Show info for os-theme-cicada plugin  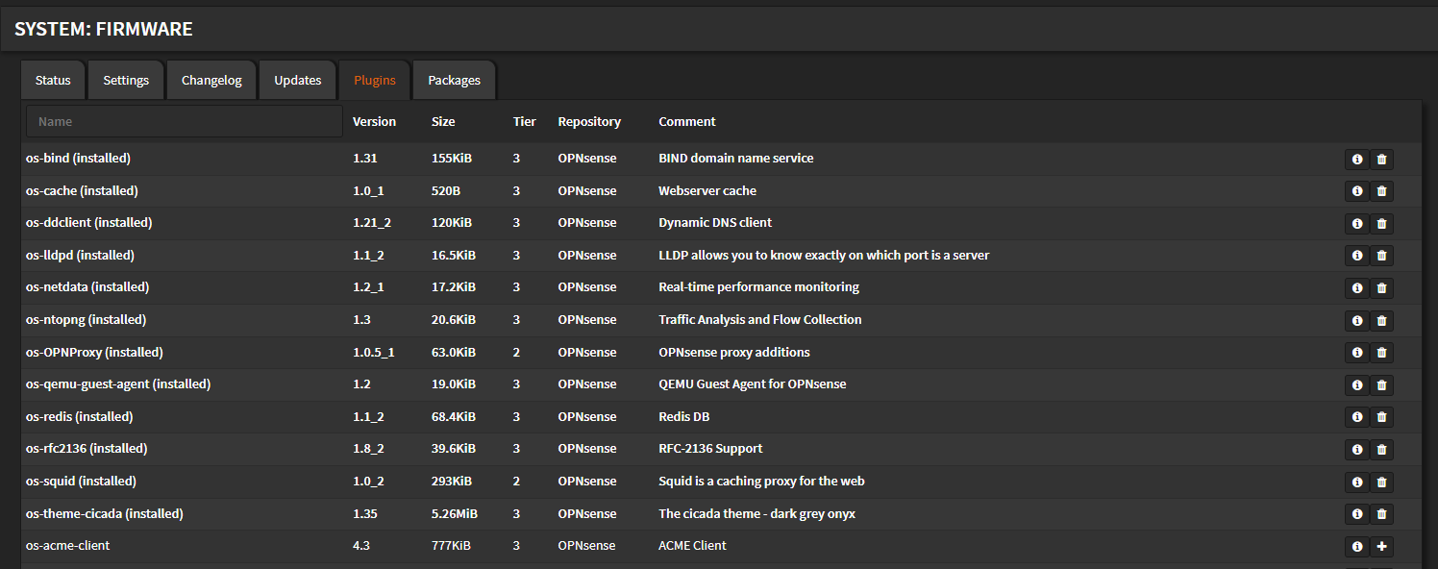(1356, 514)
